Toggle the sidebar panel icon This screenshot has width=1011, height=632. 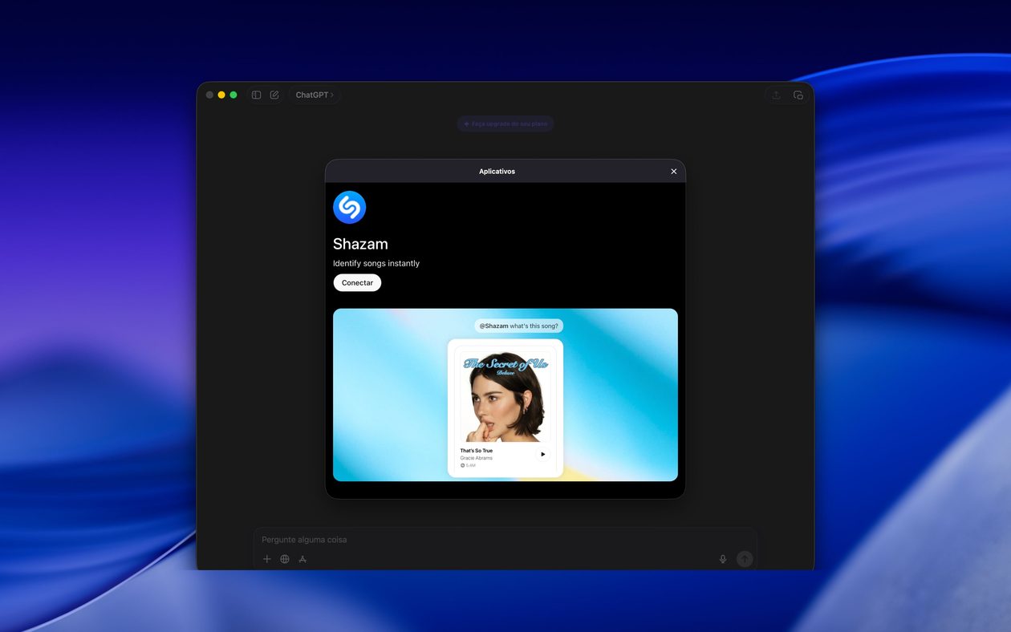pyautogui.click(x=256, y=95)
